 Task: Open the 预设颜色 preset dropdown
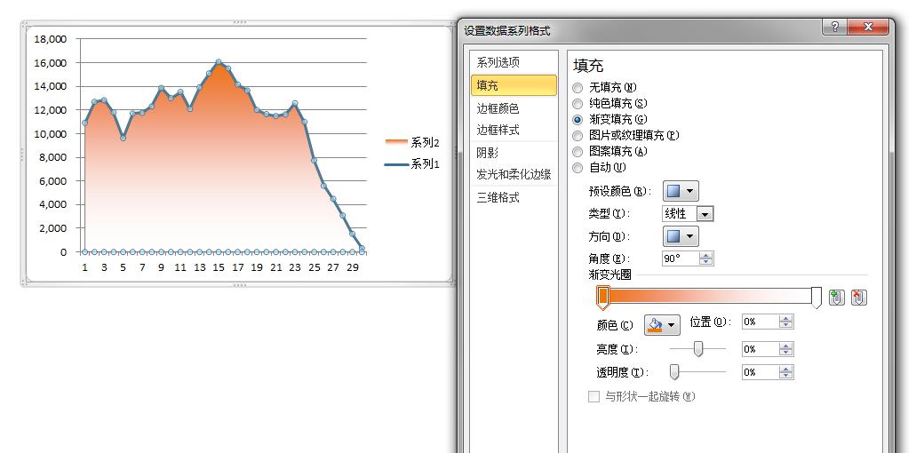[681, 191]
